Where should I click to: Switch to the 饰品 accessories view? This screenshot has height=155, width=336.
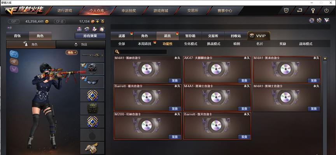pos(80,45)
